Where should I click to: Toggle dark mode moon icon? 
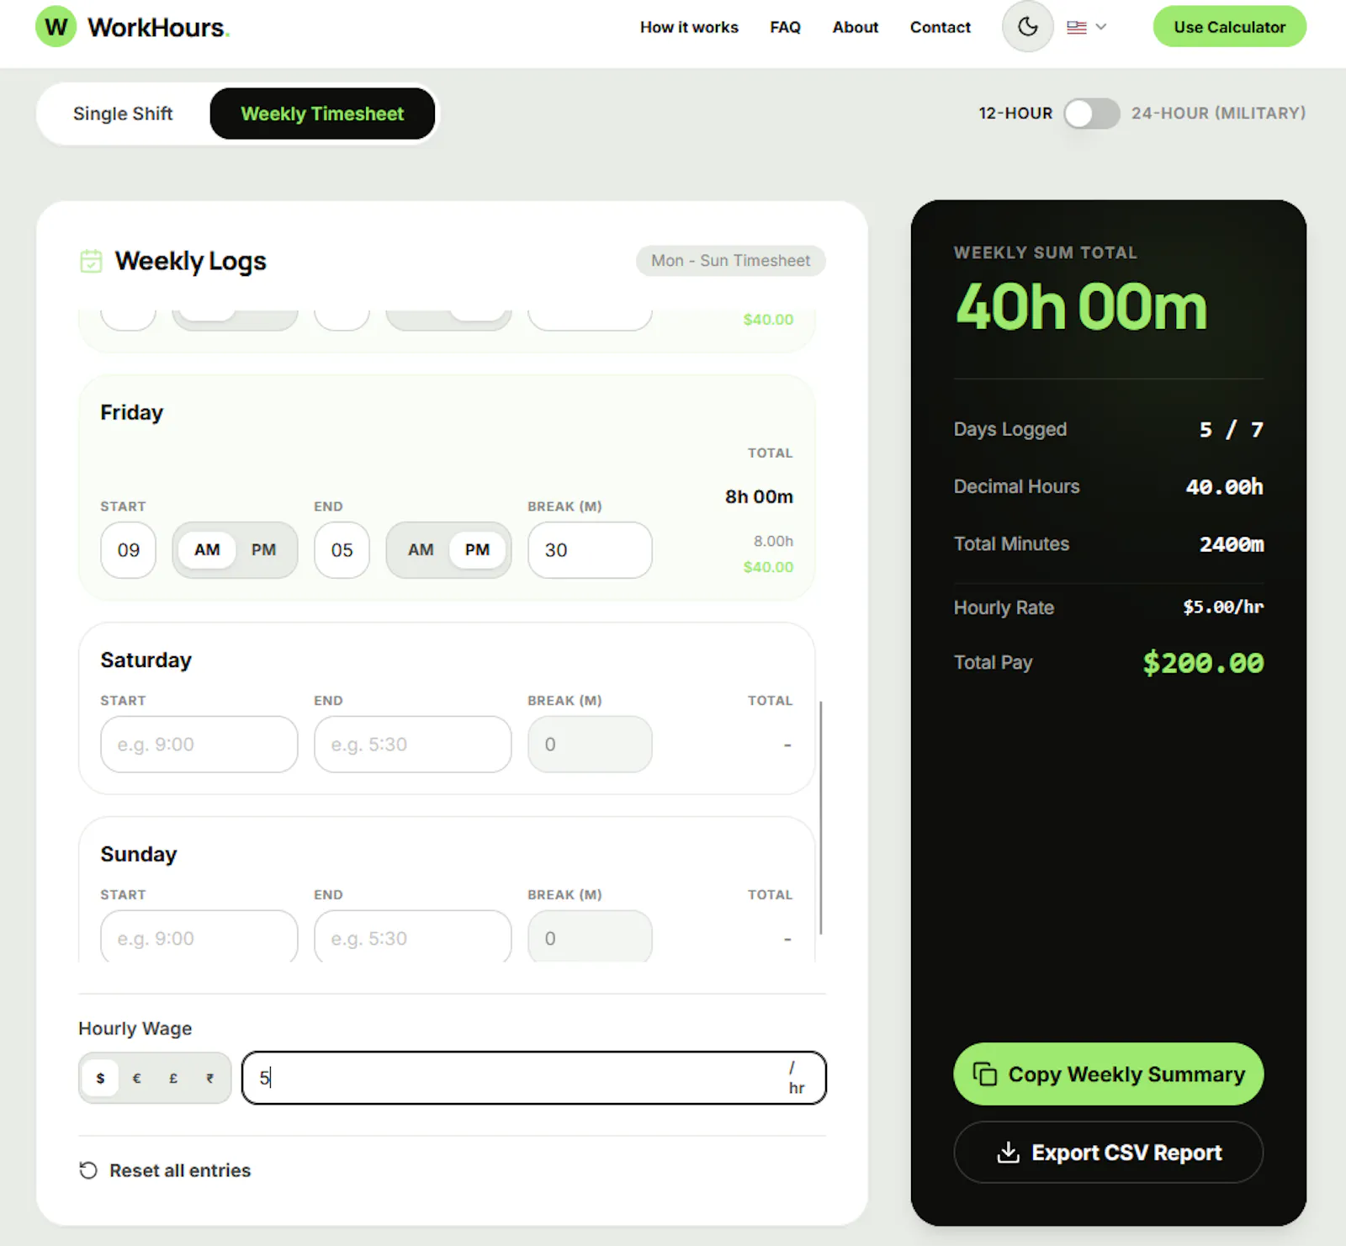[x=1027, y=27]
